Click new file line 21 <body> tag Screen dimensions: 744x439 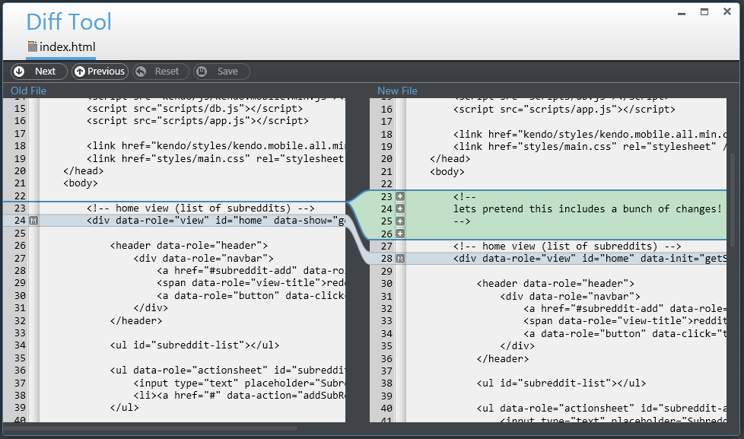point(447,171)
